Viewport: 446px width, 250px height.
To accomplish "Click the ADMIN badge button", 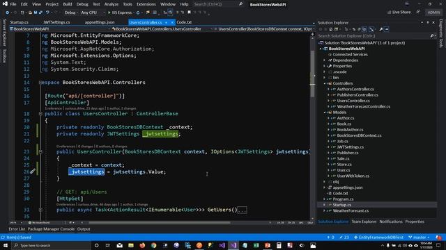I will coord(433,12).
